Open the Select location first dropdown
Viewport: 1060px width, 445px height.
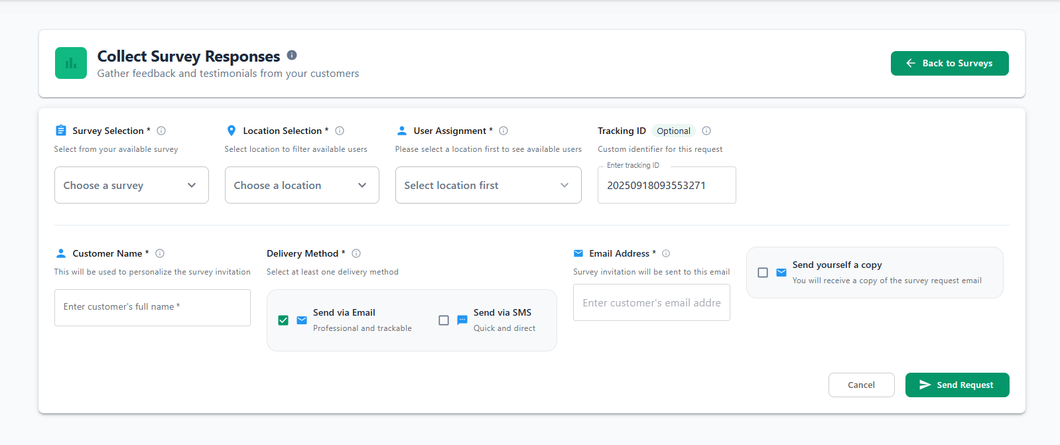(488, 185)
